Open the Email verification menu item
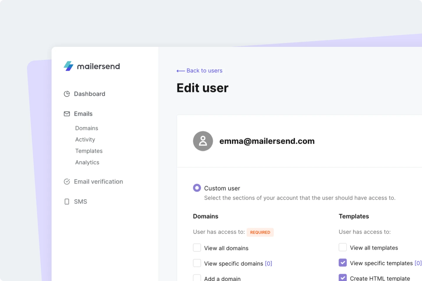This screenshot has width=422, height=281. click(93, 182)
